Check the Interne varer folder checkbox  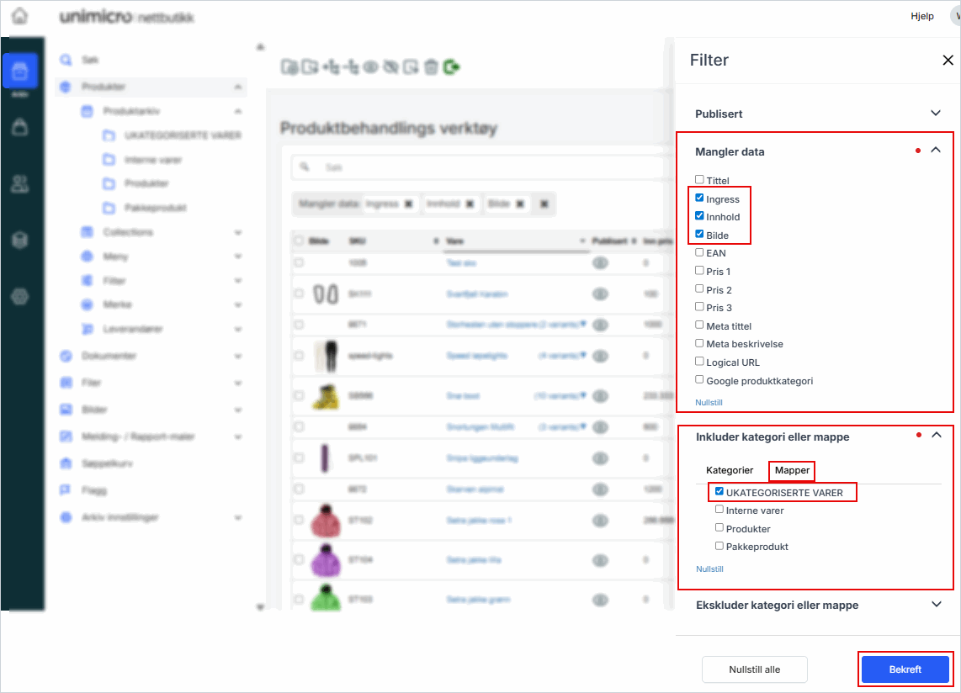pos(719,510)
